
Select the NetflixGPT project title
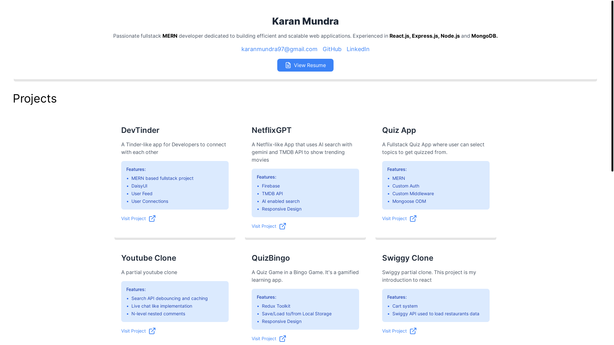[272, 130]
